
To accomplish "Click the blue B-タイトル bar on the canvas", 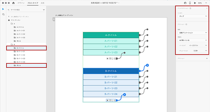I will [x=111, y=71].
